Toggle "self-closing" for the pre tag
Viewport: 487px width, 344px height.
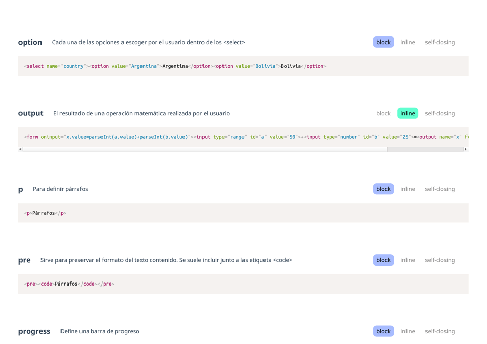click(440, 260)
